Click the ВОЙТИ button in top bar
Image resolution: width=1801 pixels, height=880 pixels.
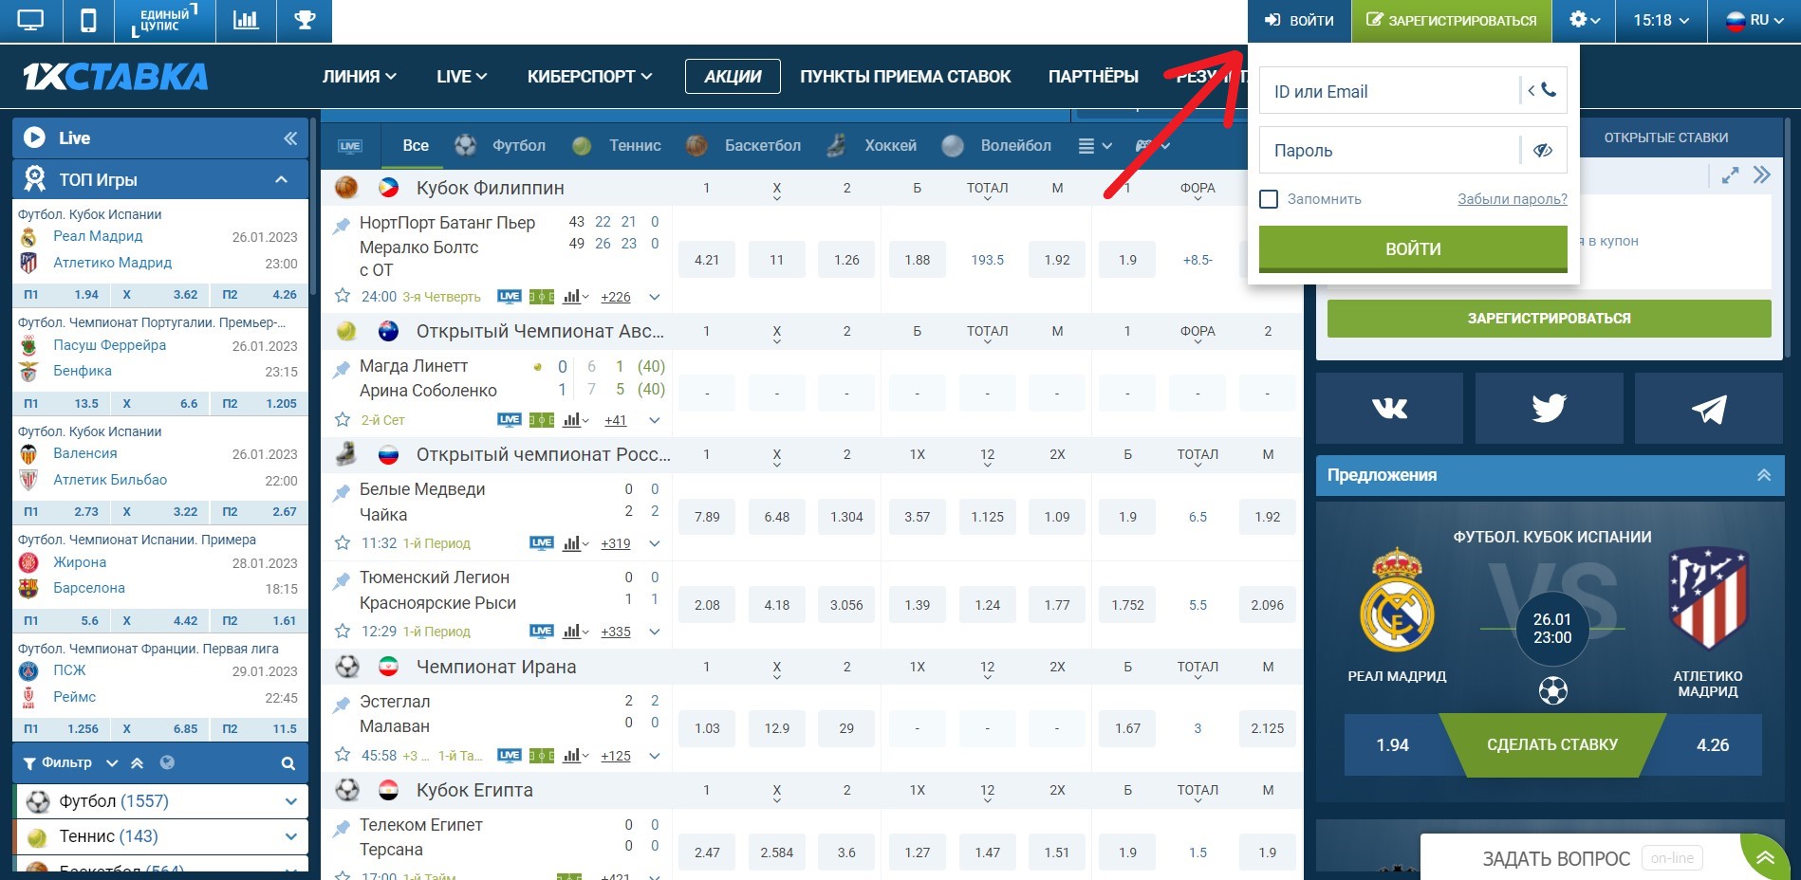pos(1299,21)
